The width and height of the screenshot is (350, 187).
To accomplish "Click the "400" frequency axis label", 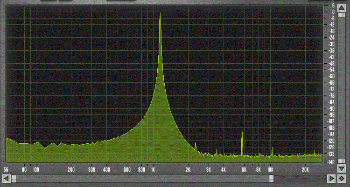I will (x=106, y=170).
